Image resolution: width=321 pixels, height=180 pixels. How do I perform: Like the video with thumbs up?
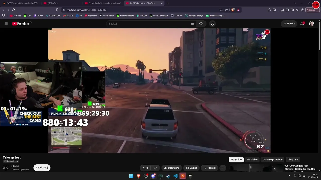(x=145, y=168)
